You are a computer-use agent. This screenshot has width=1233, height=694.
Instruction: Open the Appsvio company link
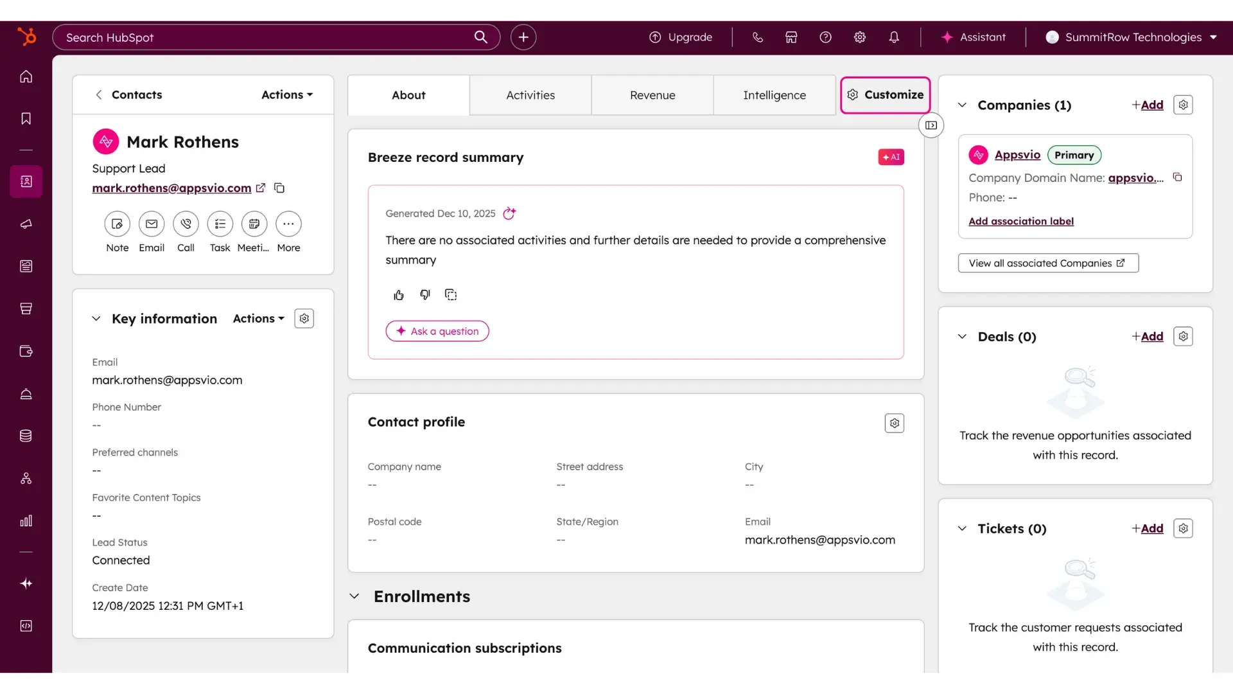point(1017,154)
